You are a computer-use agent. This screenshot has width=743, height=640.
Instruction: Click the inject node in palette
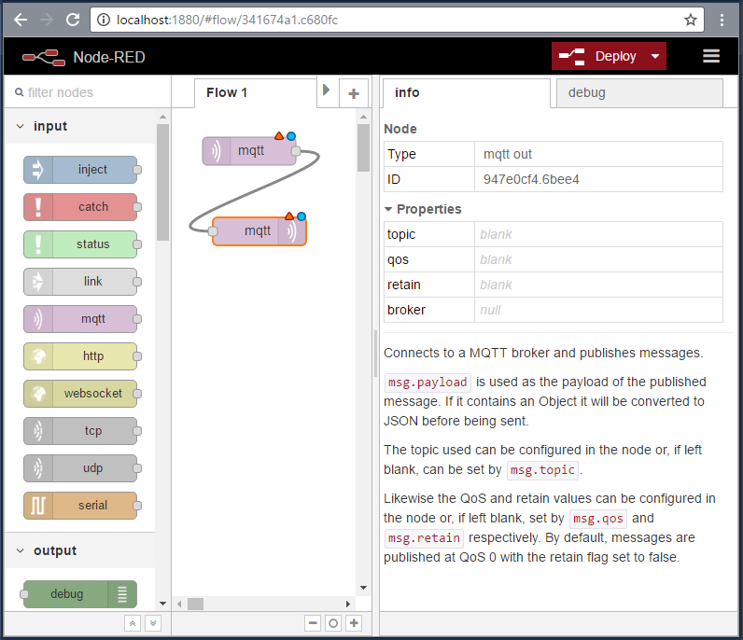(80, 170)
